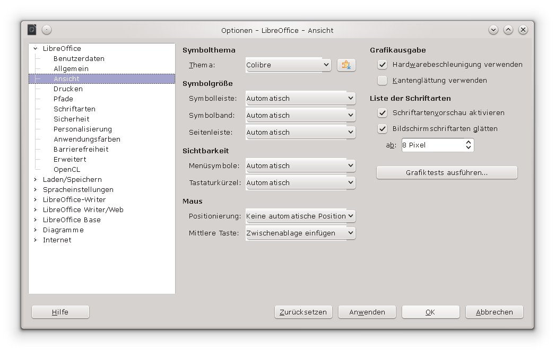Toggle Bildschirmschriftarten glätten off
The width and height of the screenshot is (555, 350).
pyautogui.click(x=383, y=128)
